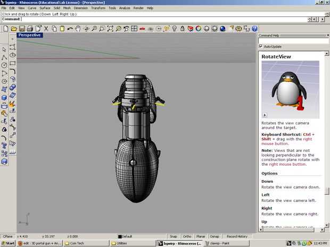Toggle the Auto-Update checkbox
The width and height of the screenshot is (330, 247).
pyautogui.click(x=261, y=46)
